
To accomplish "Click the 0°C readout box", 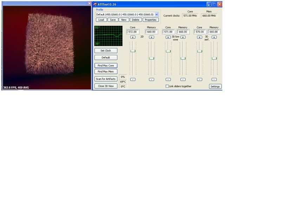I will (123, 87).
